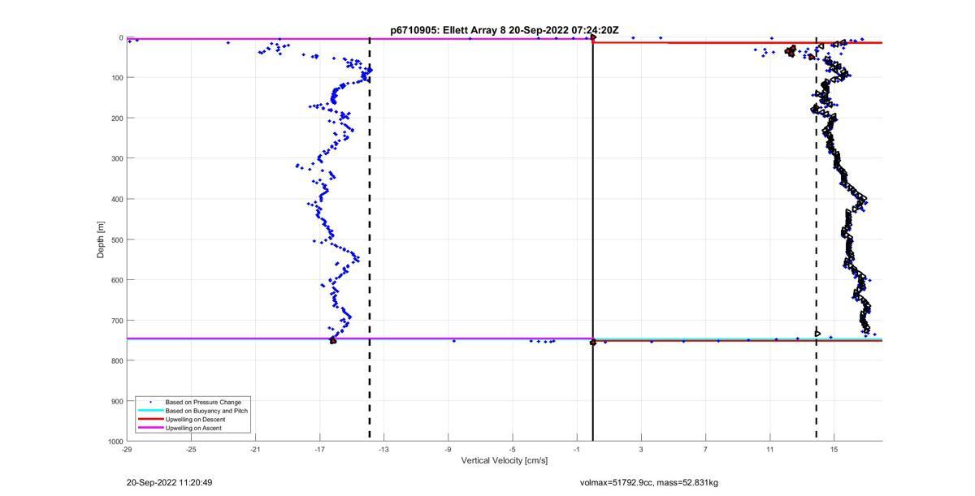Screen dimensions: 975x496
Task: Click x-axis tick label '-29'
Action: tap(127, 449)
